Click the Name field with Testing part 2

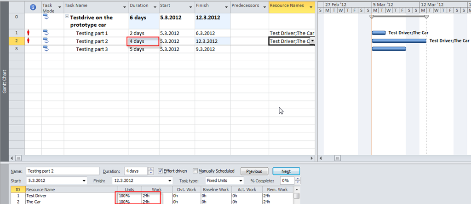pos(62,171)
